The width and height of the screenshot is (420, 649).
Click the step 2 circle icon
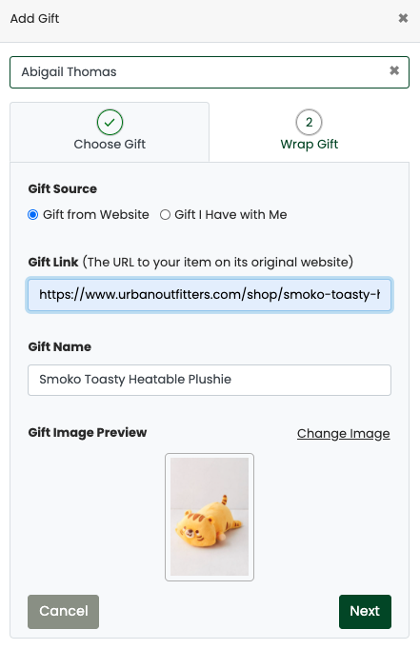(309, 122)
